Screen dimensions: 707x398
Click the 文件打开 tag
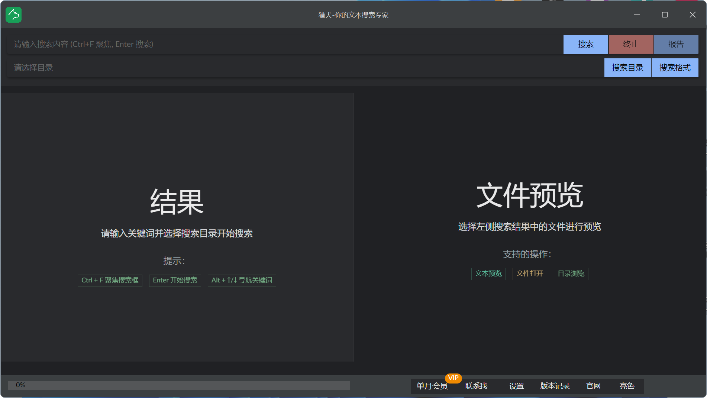point(530,274)
